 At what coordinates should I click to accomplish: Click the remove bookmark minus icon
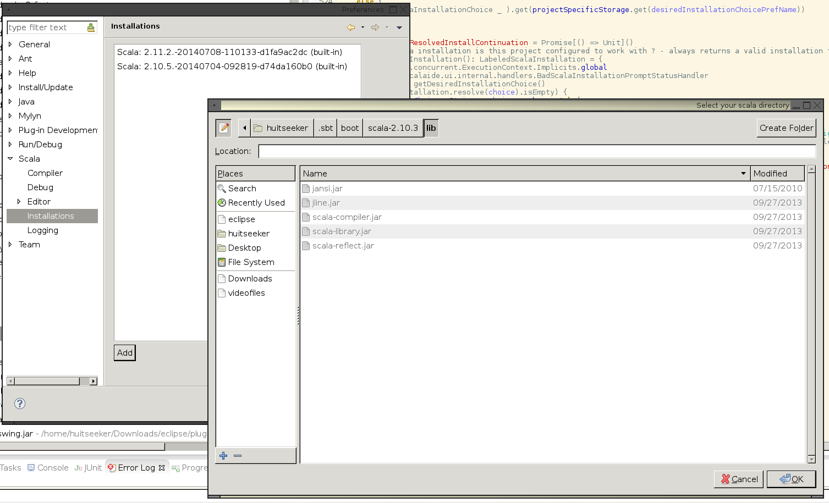238,456
